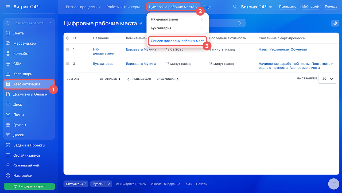Open the Авансовые отчеты link

click(x=305, y=68)
